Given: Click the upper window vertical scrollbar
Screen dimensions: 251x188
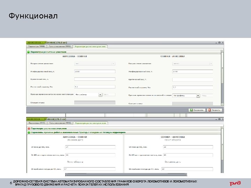Looking at the screenshot, I should (222, 78).
